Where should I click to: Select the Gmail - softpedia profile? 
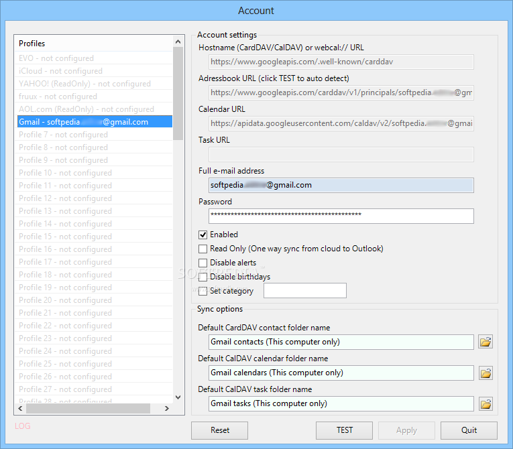coord(93,122)
